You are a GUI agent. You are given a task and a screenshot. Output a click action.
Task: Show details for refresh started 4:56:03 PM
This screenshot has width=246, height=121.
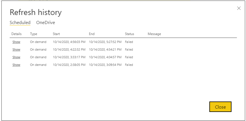point(16,42)
